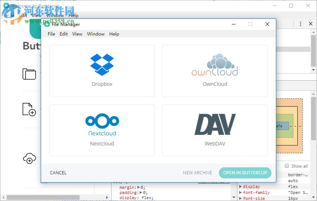
Task: Click the NEW ARCHIVE button
Action: coord(197,173)
